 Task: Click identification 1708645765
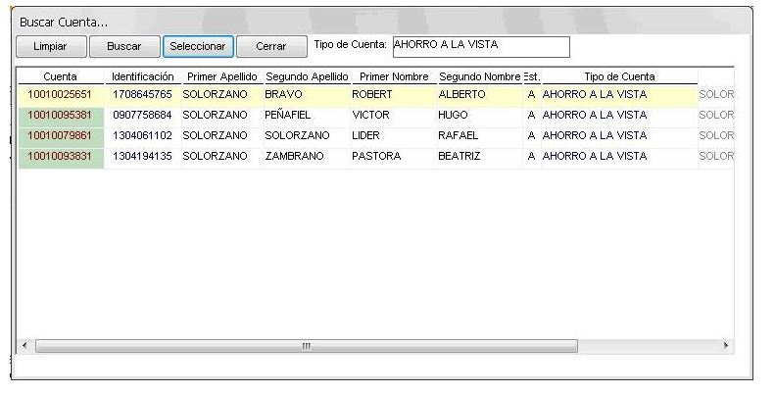point(142,95)
